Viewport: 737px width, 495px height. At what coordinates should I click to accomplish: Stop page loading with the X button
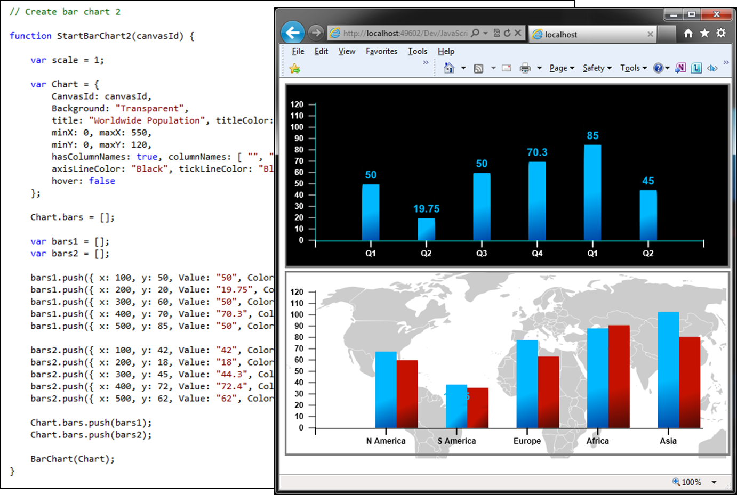(517, 33)
